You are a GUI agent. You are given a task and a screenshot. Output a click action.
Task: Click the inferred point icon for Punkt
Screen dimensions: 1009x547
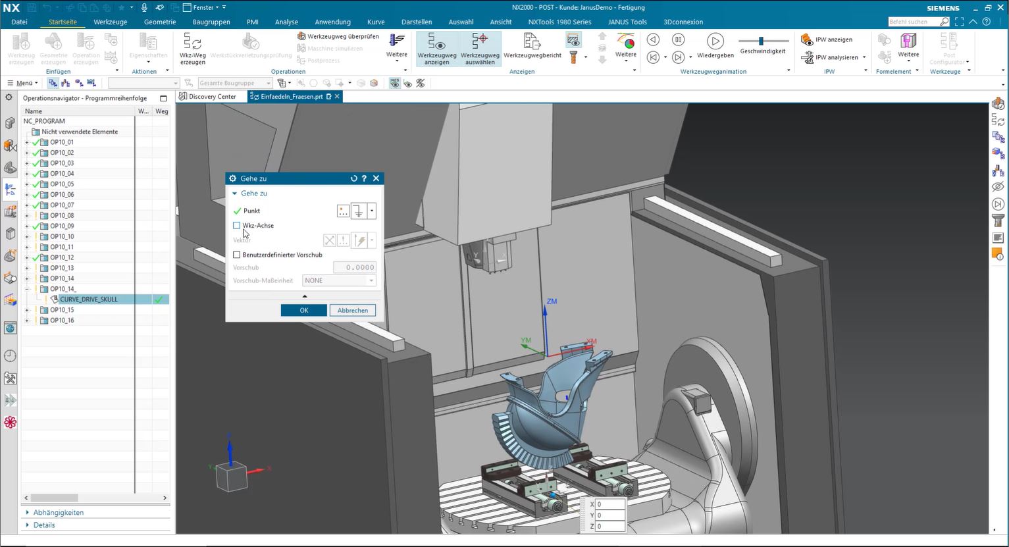[x=358, y=211]
